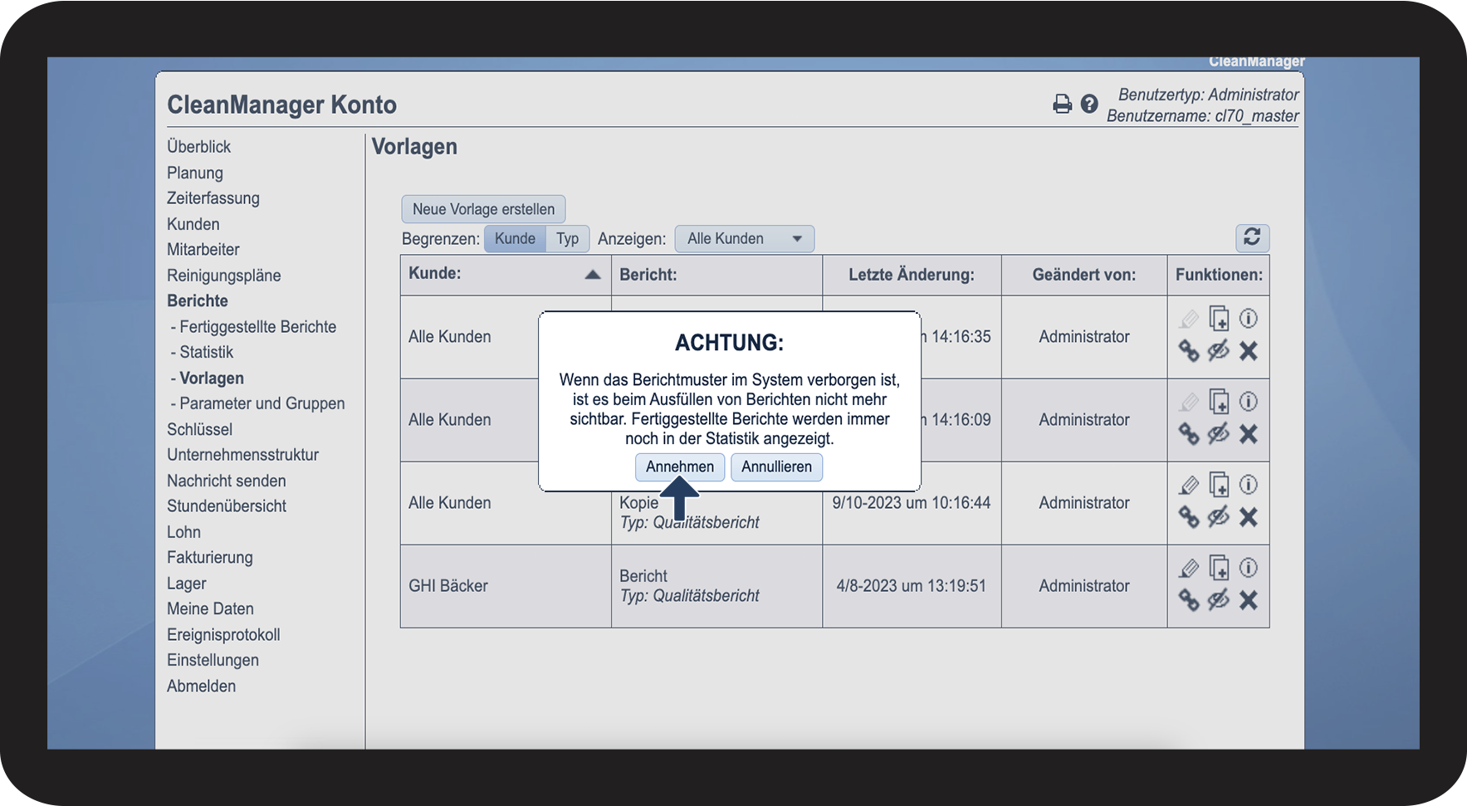Image resolution: width=1467 pixels, height=806 pixels.
Task: Show info for the GHI Bäcker template
Action: point(1248,568)
